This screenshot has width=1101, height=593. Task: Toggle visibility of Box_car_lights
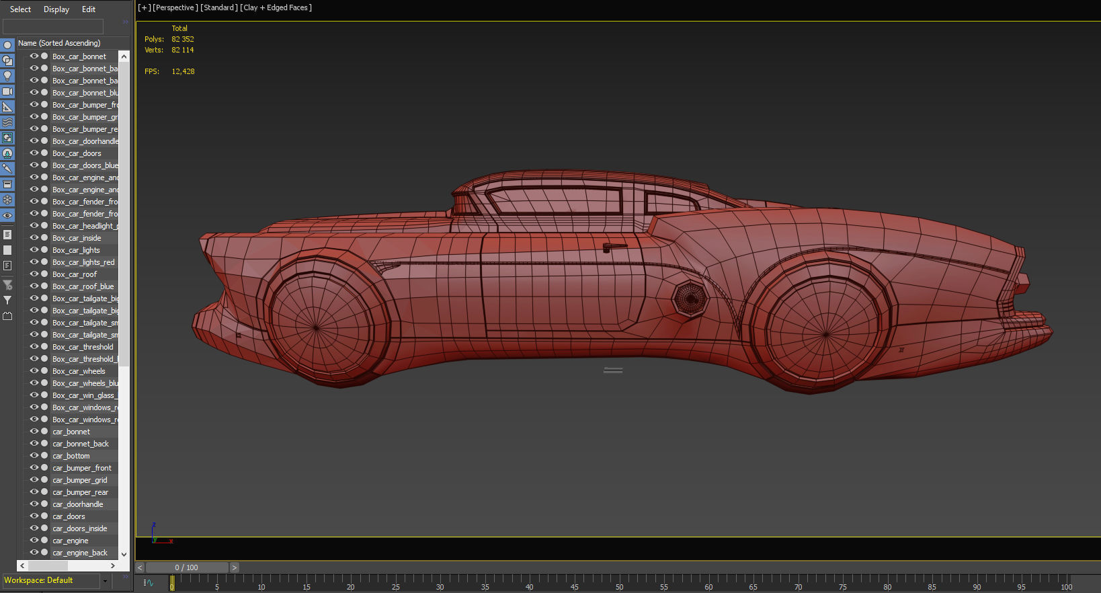click(34, 250)
